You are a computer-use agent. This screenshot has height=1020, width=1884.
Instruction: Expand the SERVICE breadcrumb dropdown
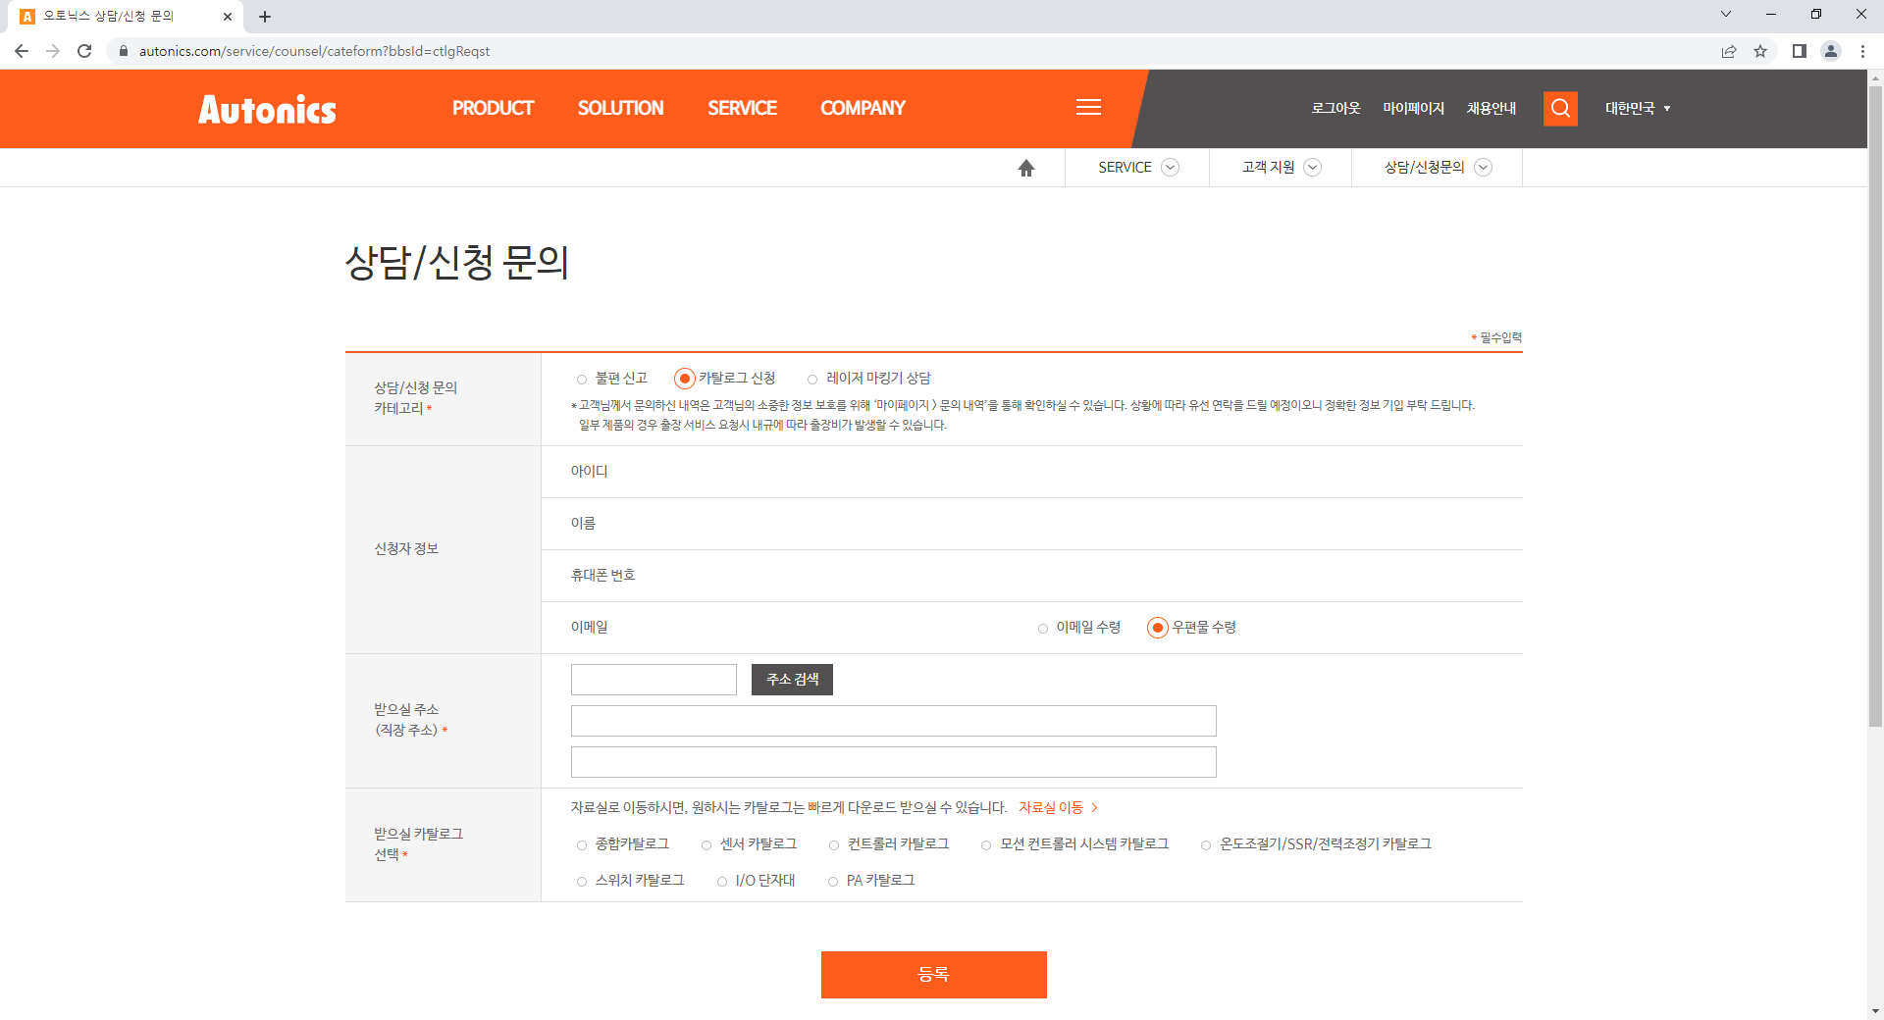[x=1170, y=167]
